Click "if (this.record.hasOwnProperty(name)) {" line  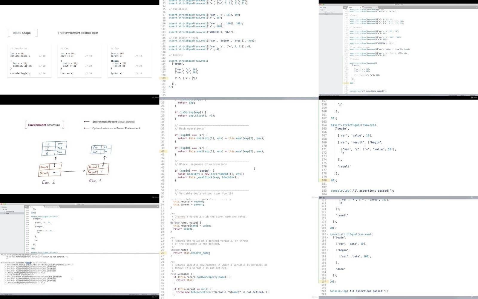pos(202,277)
